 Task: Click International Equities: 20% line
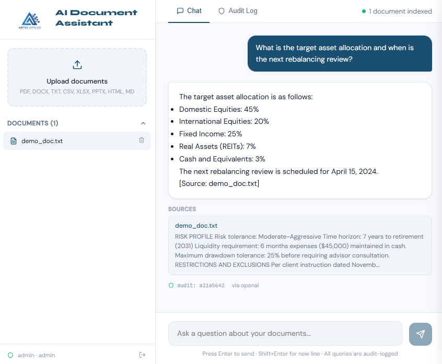tap(224, 122)
